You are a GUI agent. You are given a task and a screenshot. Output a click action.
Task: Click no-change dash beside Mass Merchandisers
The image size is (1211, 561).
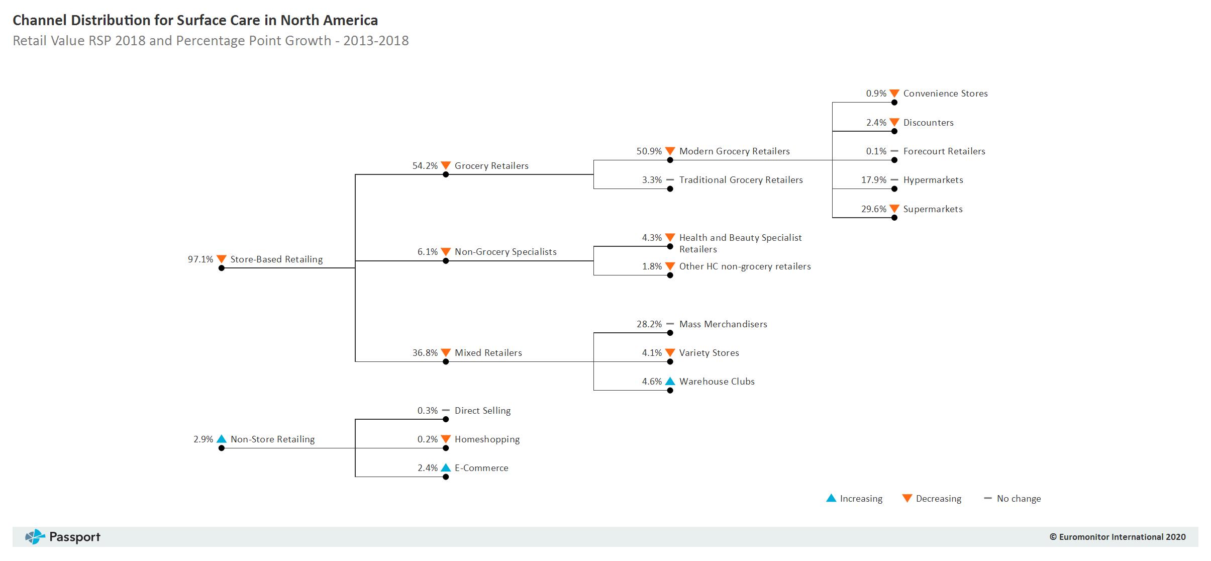670,324
